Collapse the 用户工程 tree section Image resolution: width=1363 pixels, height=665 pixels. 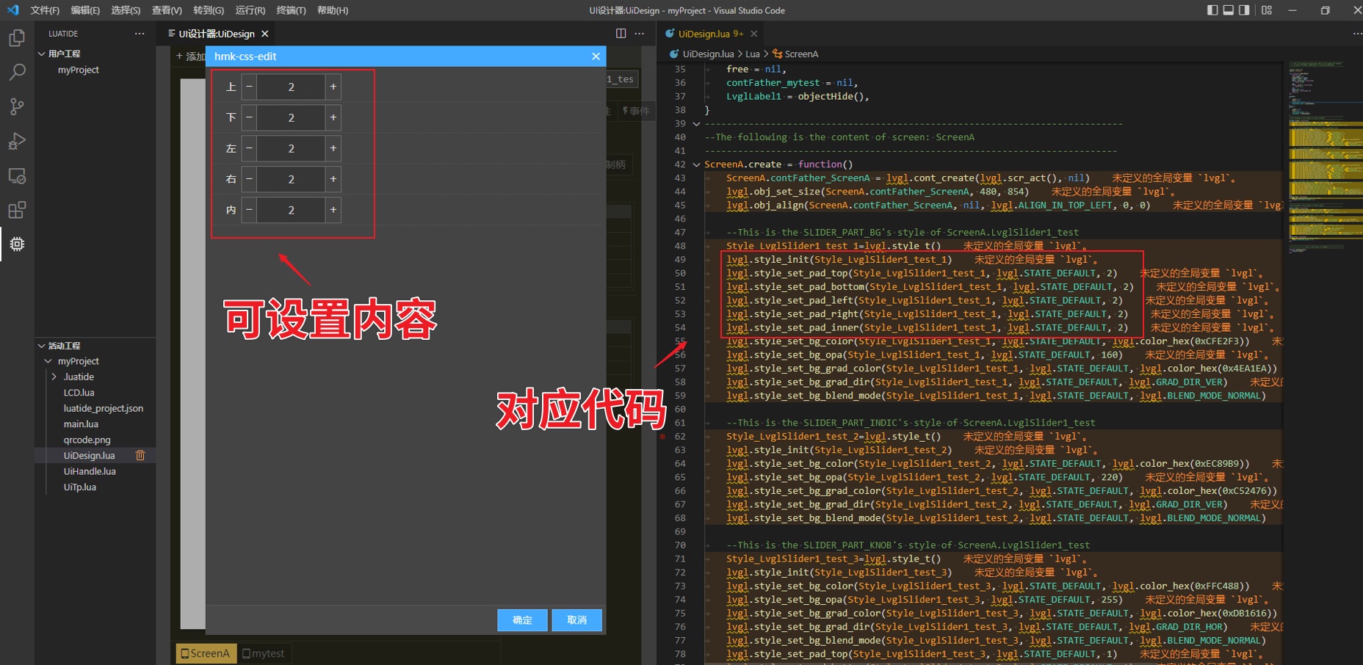pos(42,53)
